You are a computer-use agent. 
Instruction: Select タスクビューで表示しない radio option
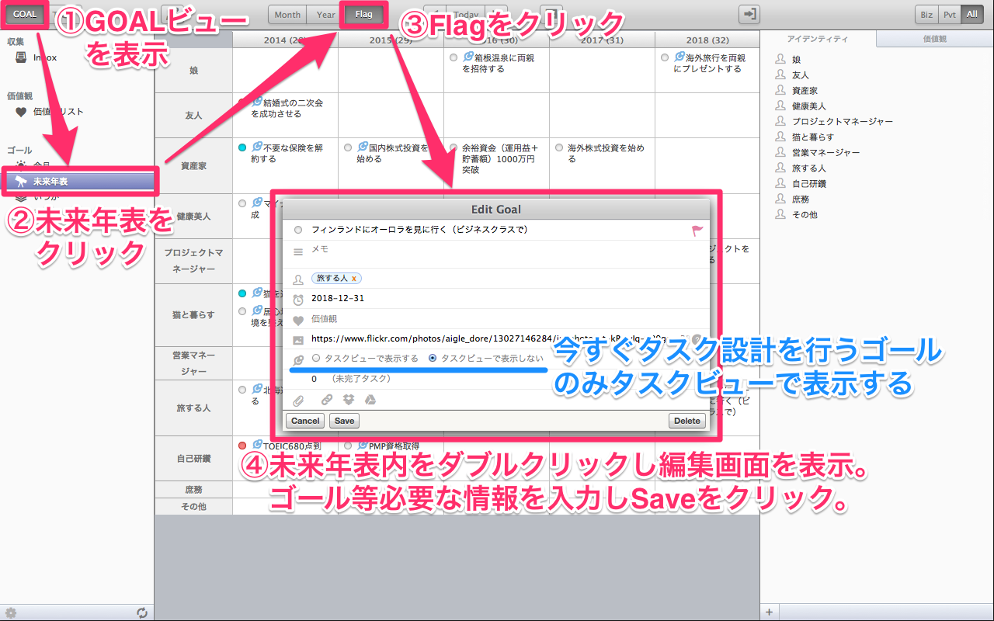[x=433, y=359]
